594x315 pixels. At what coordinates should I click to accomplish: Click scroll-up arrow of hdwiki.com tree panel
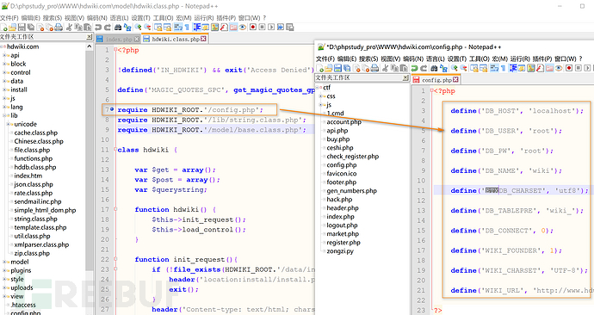coord(90,46)
